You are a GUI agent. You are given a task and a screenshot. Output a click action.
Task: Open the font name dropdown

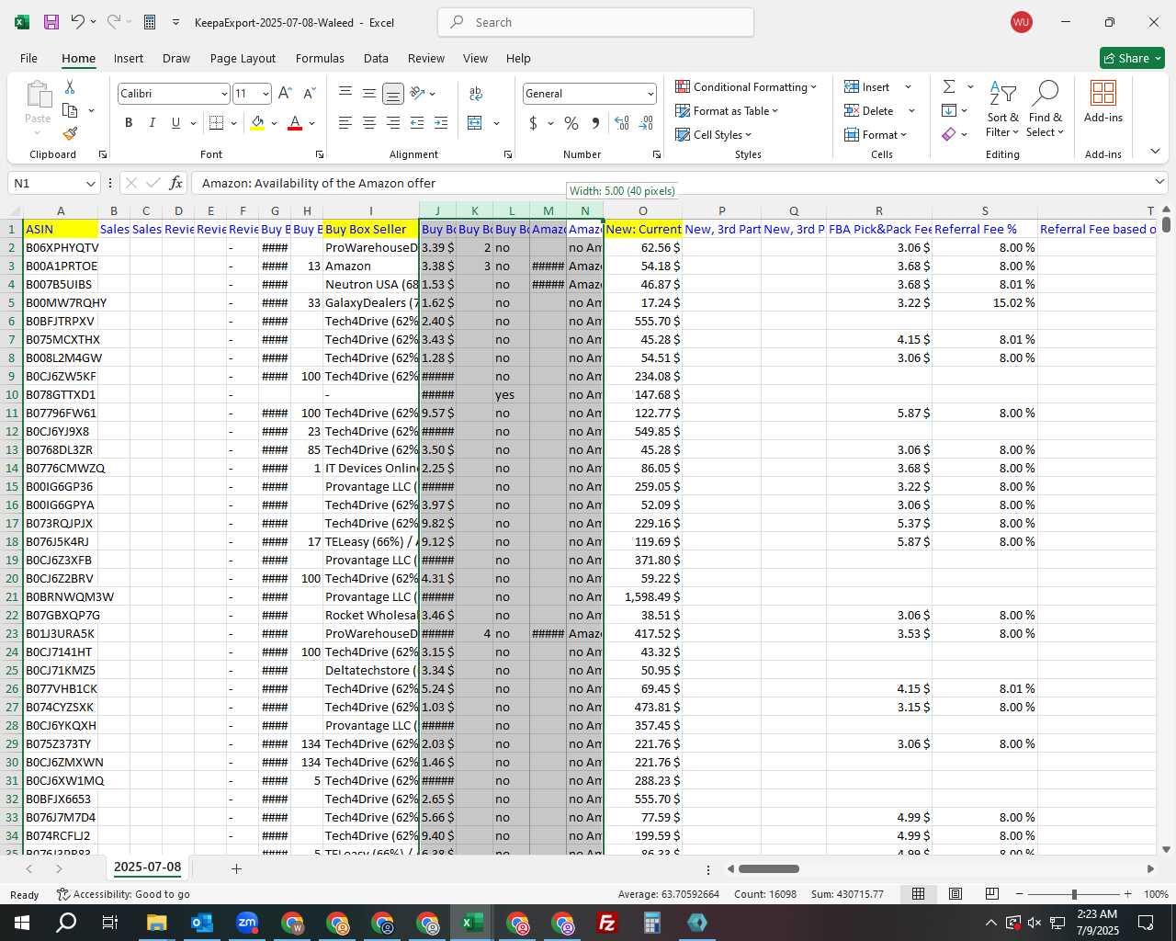coord(223,94)
